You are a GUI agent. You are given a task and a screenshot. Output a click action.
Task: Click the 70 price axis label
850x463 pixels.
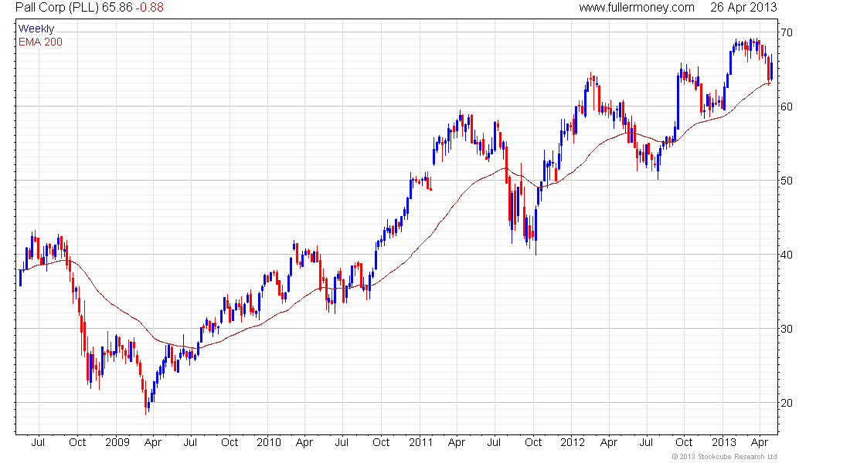coord(786,32)
